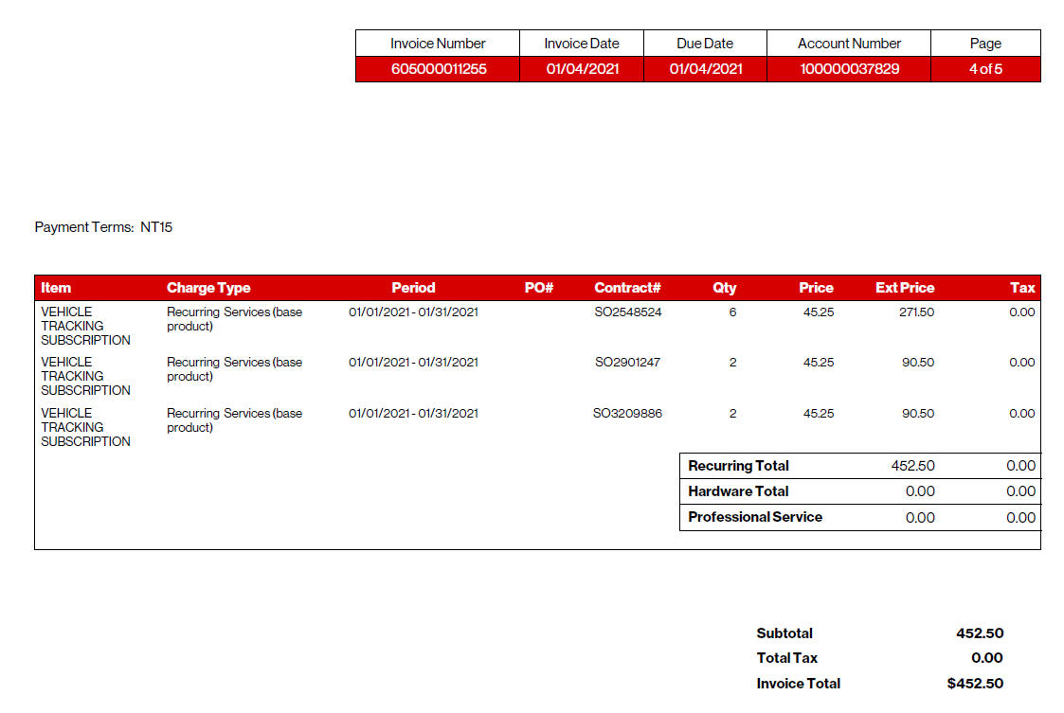Click the Recurring Total label
The image size is (1064, 713).
(x=738, y=466)
